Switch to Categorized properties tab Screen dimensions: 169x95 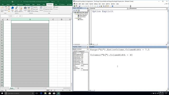coord(81,51)
